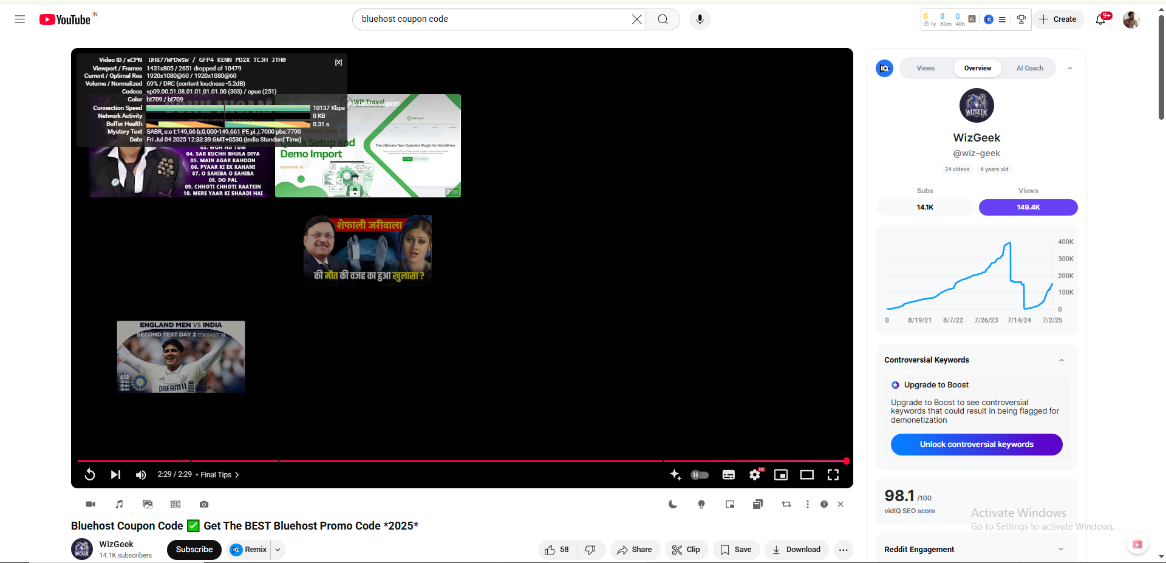Image resolution: width=1166 pixels, height=563 pixels.
Task: Switch to the Overview tab in vidIQ
Action: (978, 68)
